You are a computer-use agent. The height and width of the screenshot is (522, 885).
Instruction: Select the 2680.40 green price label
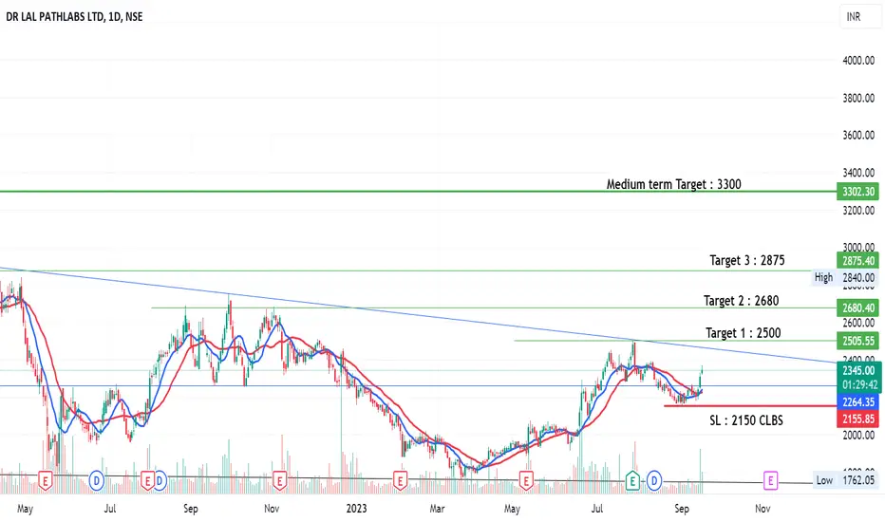pos(857,308)
